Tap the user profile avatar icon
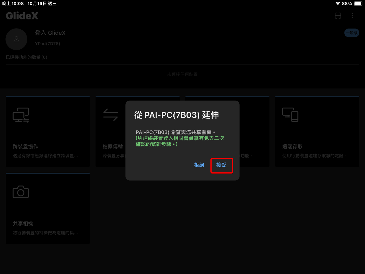Viewport: 365px width, 274px height. click(x=17, y=39)
